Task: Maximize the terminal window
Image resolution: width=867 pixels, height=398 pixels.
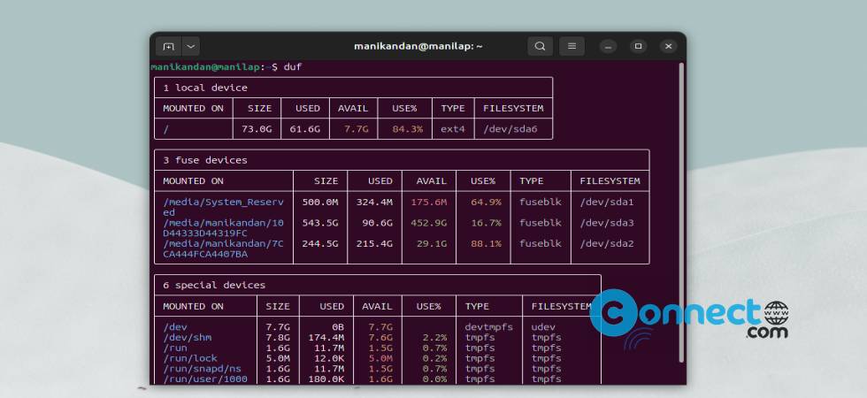Action: [x=638, y=46]
